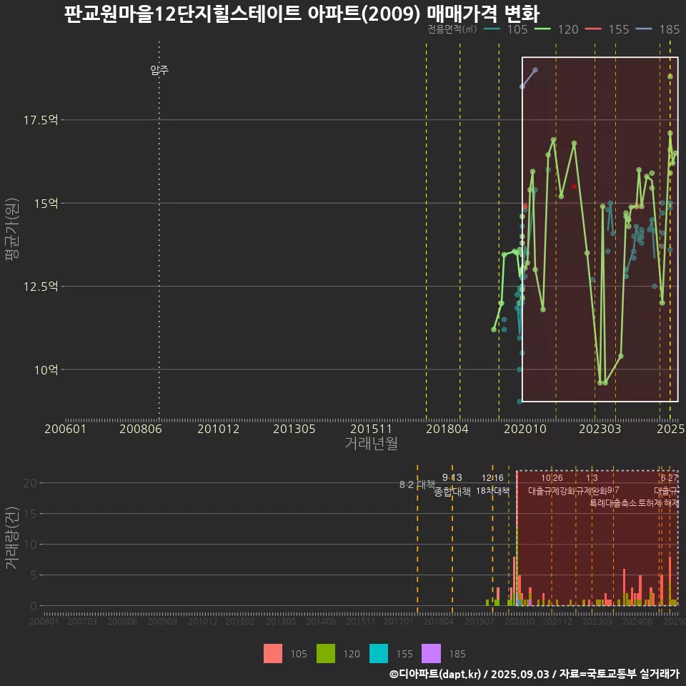Click the 10억 y-axis label
The height and width of the screenshot is (686, 686).
tap(46, 370)
